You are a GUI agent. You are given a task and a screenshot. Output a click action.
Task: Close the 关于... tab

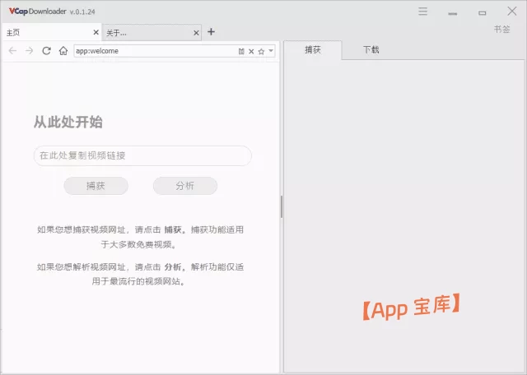coord(196,33)
